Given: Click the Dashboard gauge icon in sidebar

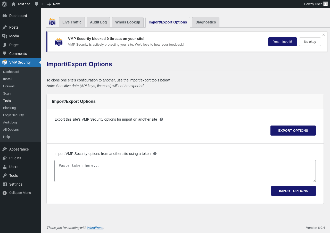Looking at the screenshot, I should [5, 16].
